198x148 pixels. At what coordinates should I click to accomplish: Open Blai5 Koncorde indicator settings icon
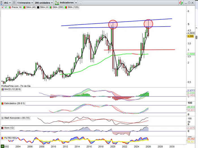pyautogui.click(x=3, y=118)
